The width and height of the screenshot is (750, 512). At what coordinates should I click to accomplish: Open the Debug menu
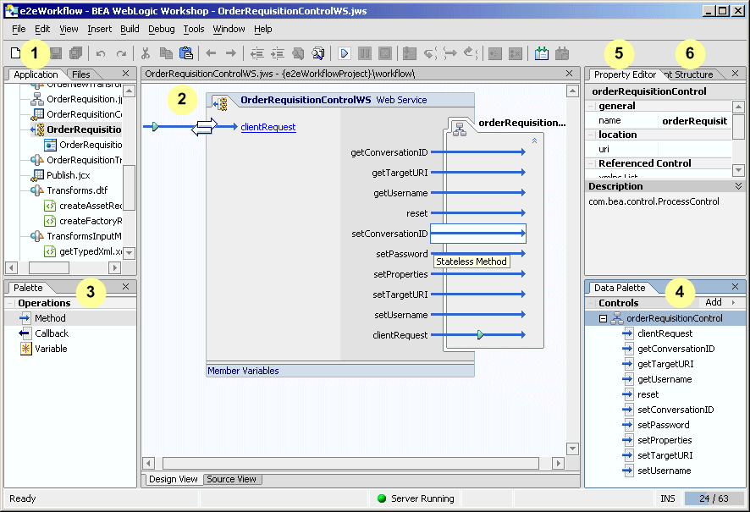point(161,29)
